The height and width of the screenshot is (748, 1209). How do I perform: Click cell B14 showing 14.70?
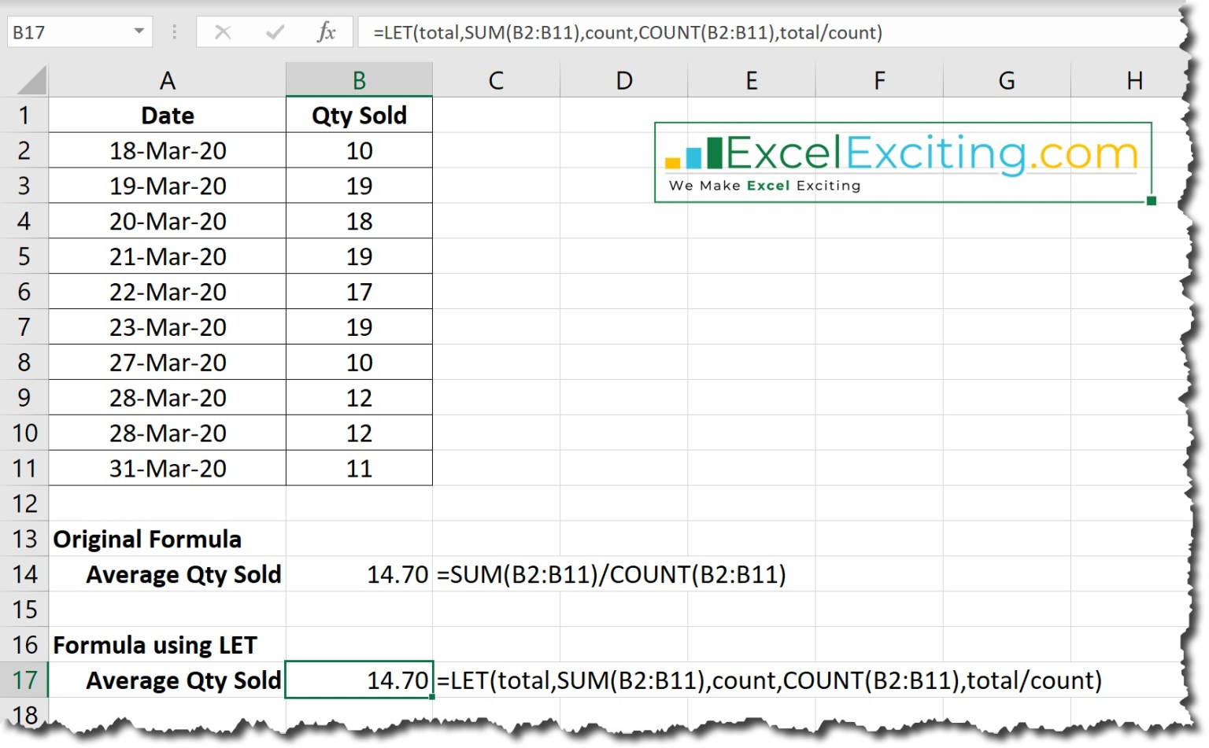(359, 574)
